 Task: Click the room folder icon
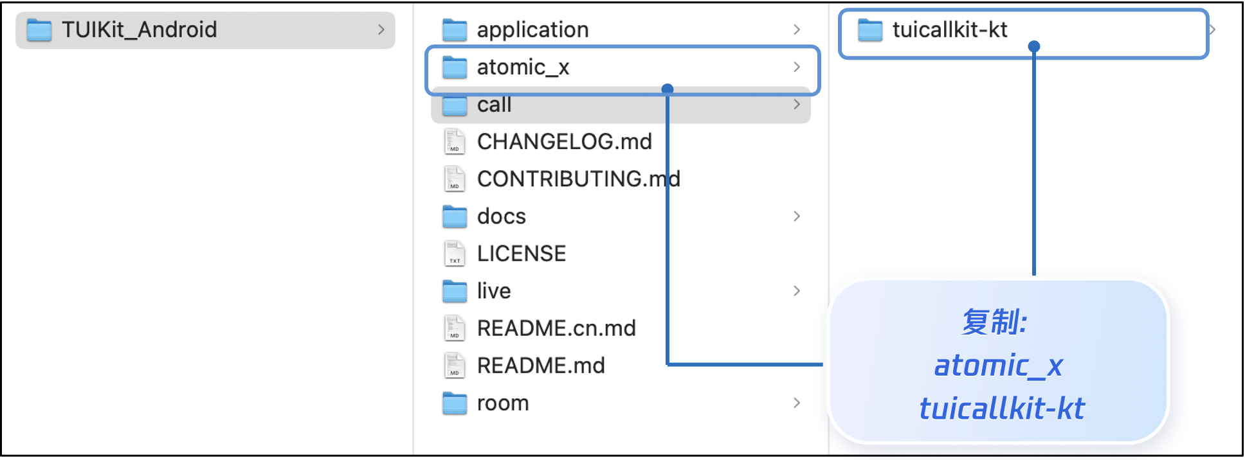pos(455,403)
